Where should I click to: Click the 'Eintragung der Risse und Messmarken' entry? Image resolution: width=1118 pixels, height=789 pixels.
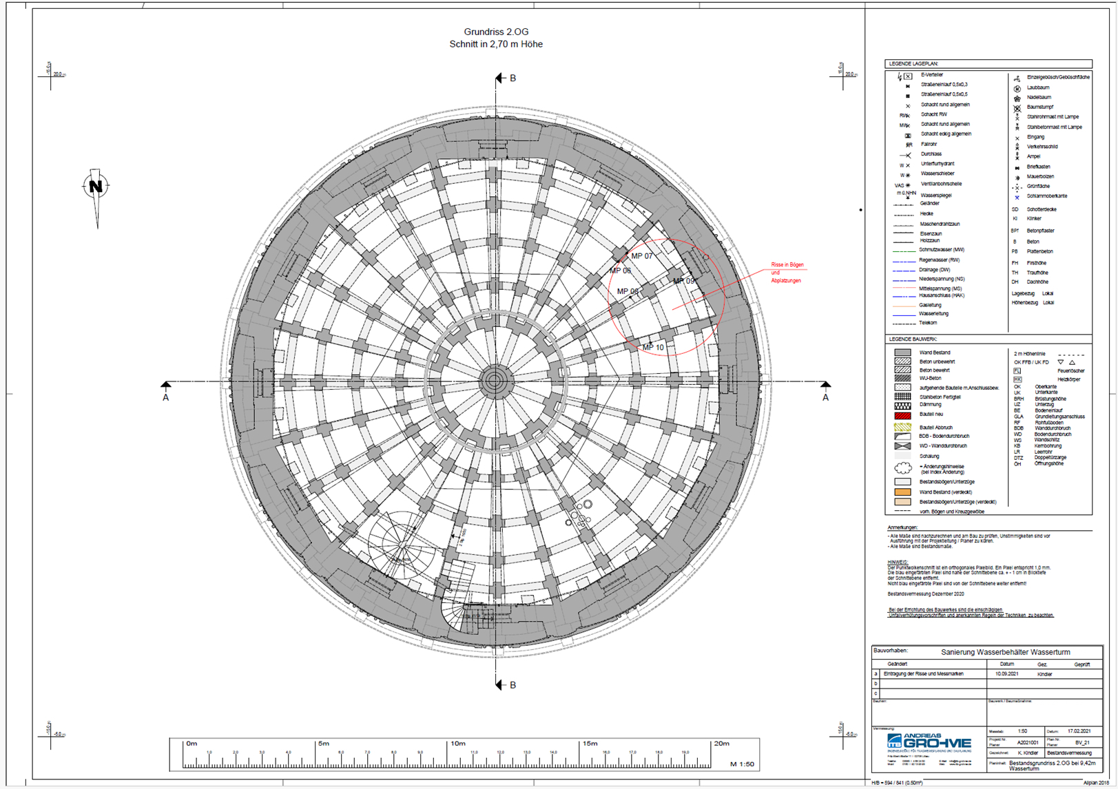(x=924, y=674)
